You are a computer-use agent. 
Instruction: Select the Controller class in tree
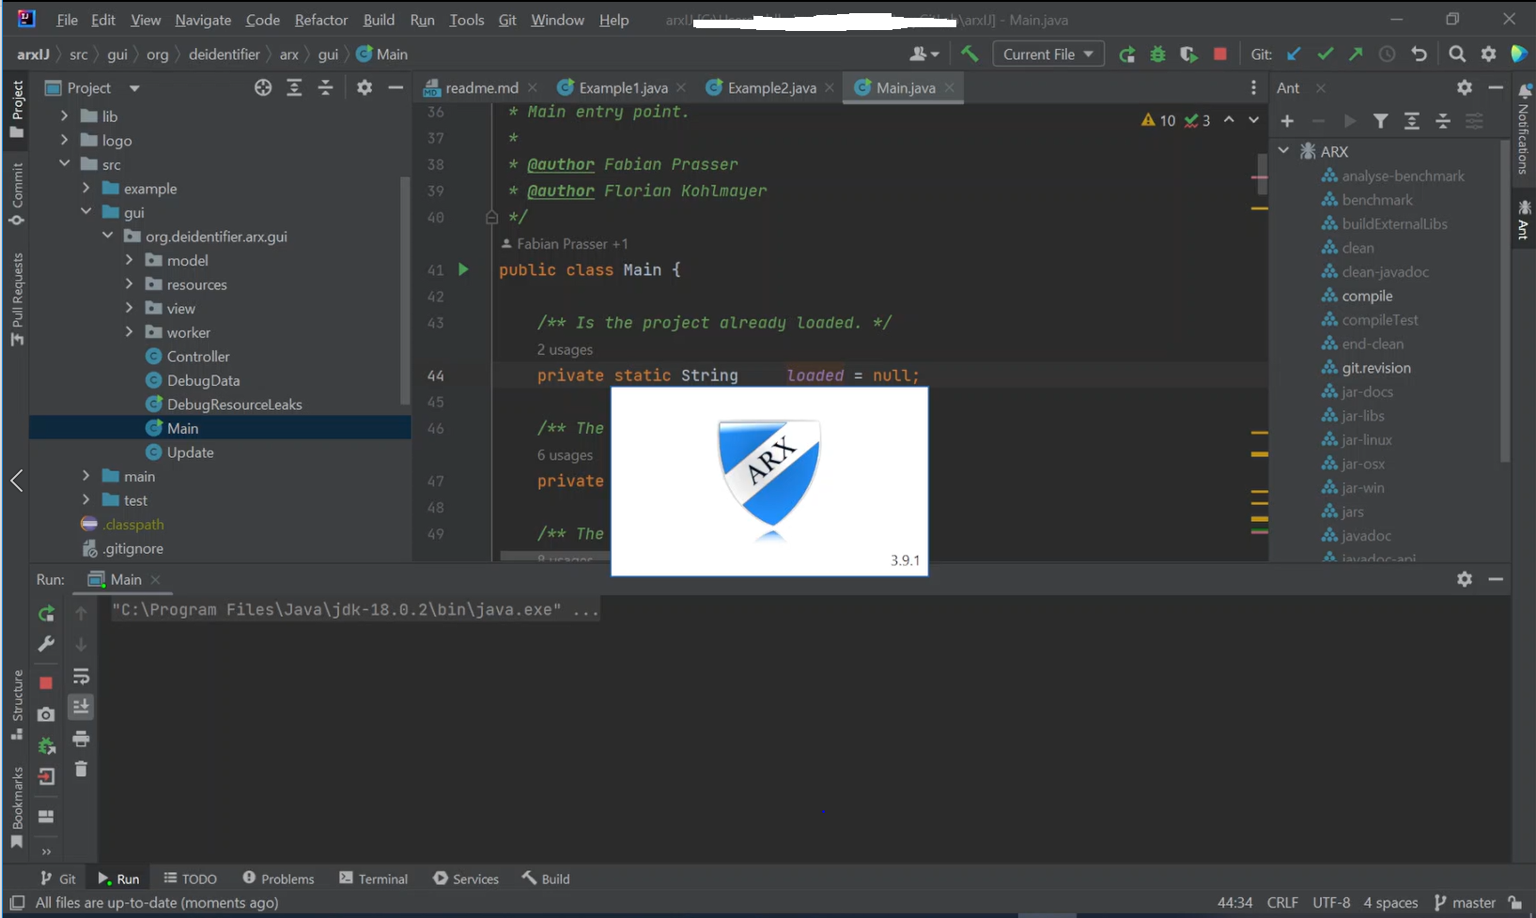click(x=197, y=357)
